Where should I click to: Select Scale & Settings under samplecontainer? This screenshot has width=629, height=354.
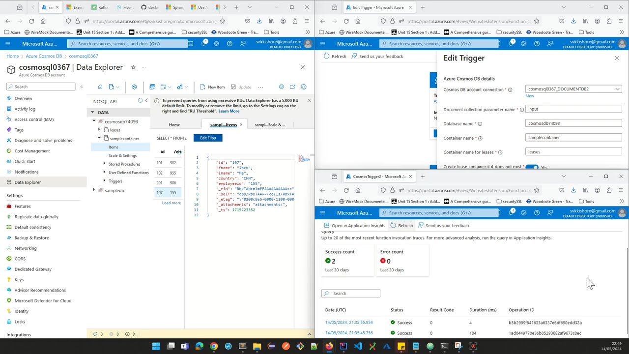coord(122,155)
